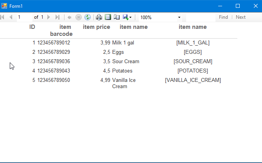This screenshot has width=262, height=163.
Task: Open Export save dropdown
Action: [127, 17]
